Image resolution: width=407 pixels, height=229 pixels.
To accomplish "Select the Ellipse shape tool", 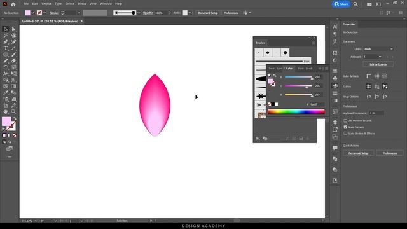I will (6, 55).
